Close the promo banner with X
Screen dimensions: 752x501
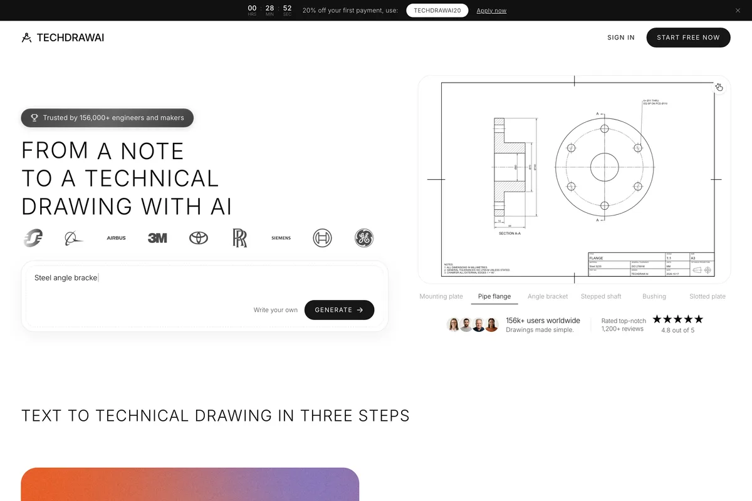tap(738, 11)
